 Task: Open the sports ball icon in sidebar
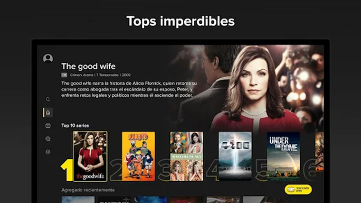[x=48, y=138]
